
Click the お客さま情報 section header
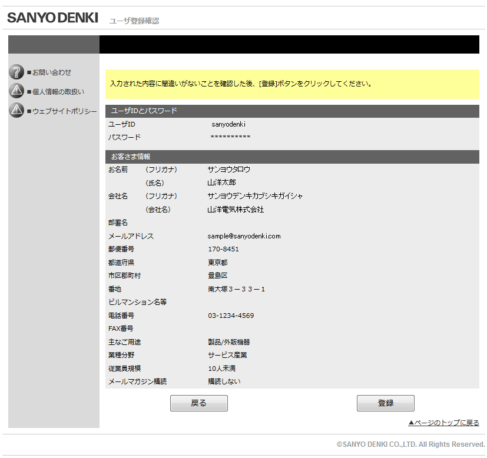point(292,157)
